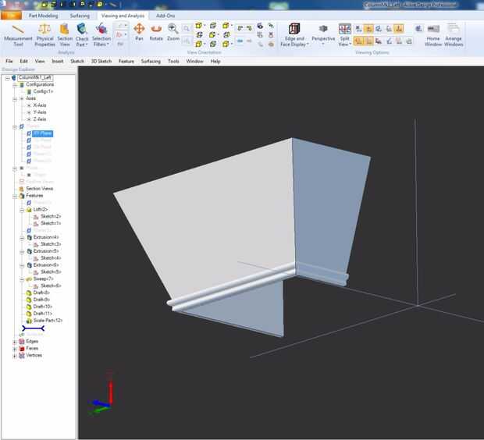The height and width of the screenshot is (440, 484).
Task: Activate the Zoom magnifier tool
Action: click(173, 32)
